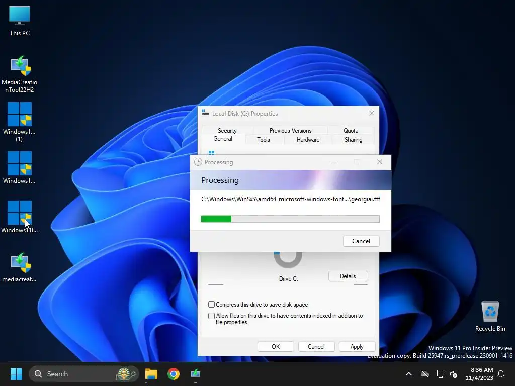The width and height of the screenshot is (515, 386).
Task: Open the media creation tool taskbar icon
Action: click(196, 374)
